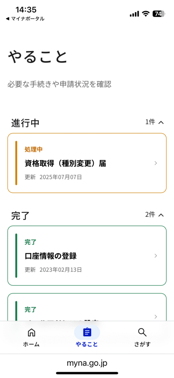Tap the やること clipboard icon
Screen dimensions: 174x378
(87, 333)
